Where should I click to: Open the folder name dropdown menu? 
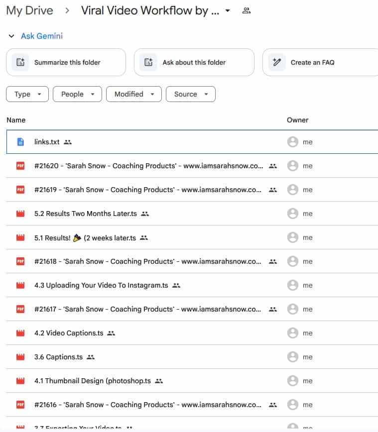[x=227, y=10]
